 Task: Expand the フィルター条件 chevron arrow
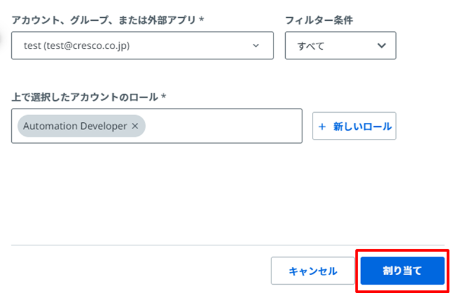[x=382, y=46]
